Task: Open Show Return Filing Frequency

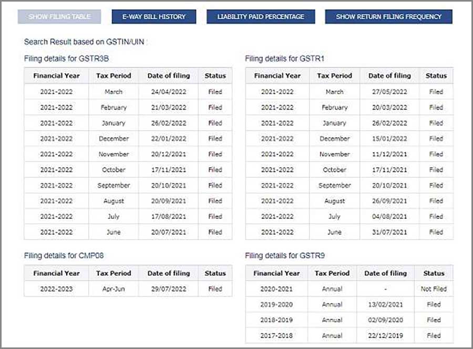Action: 388,17
